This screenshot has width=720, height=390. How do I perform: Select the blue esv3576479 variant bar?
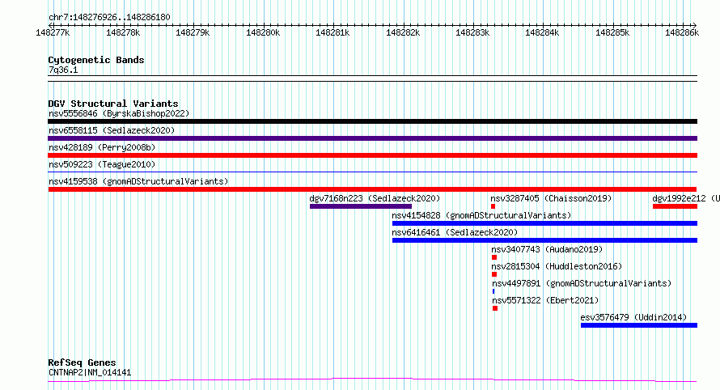[x=639, y=325]
